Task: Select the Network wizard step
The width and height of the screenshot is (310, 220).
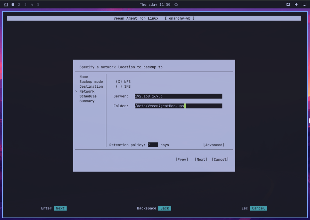Action: click(87, 91)
